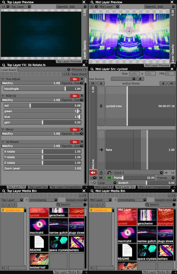Unmute audio with the red speaker icon
The image size is (177, 274).
pyautogui.click(x=93, y=173)
